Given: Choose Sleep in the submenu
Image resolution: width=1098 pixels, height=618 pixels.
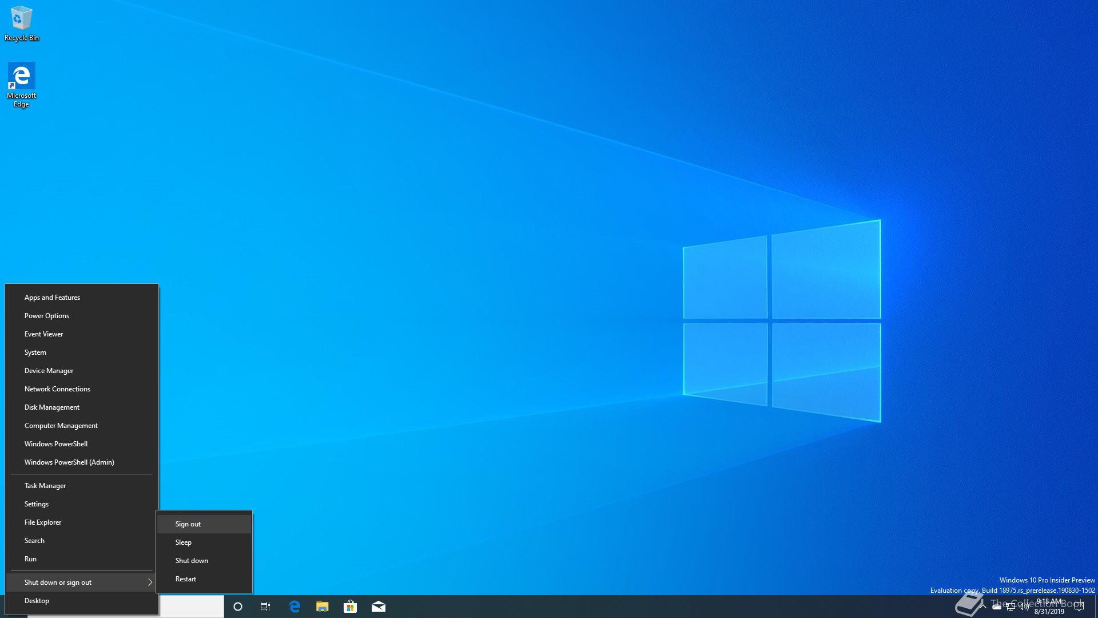Looking at the screenshot, I should tap(204, 542).
